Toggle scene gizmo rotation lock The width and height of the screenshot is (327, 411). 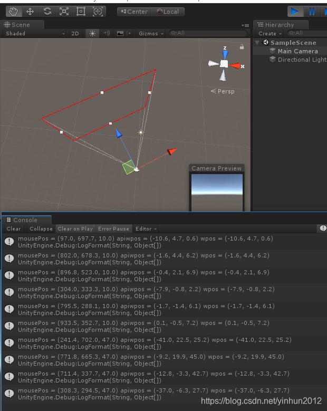[242, 47]
